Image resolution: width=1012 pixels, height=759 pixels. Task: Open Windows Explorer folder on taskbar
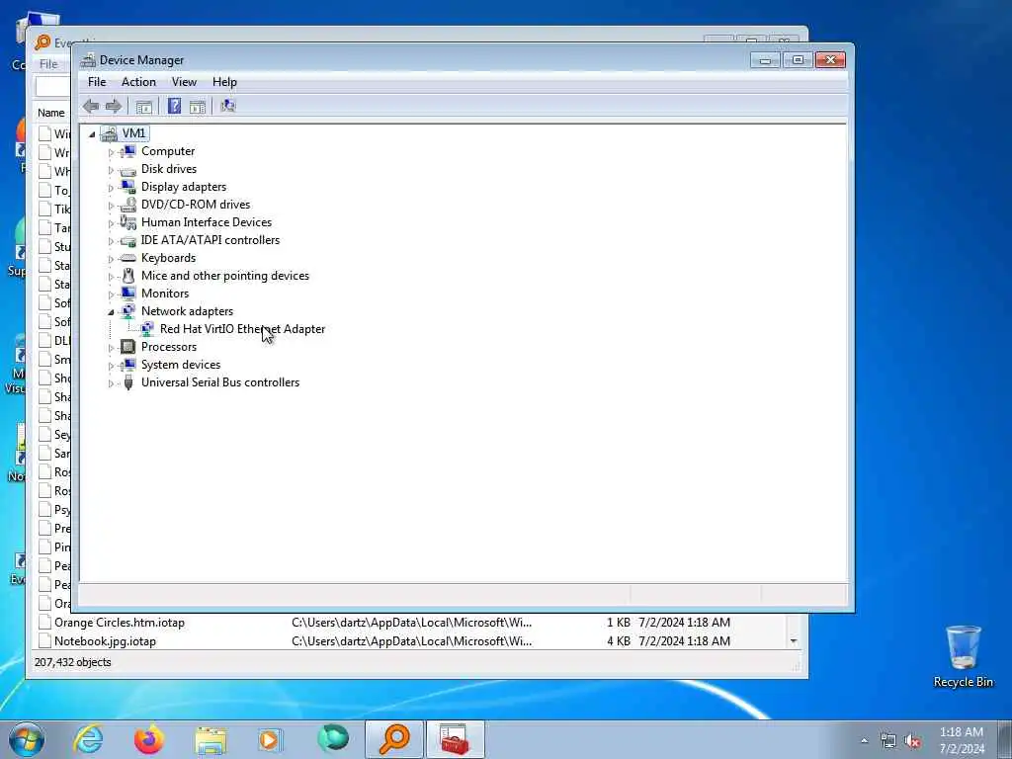[211, 739]
